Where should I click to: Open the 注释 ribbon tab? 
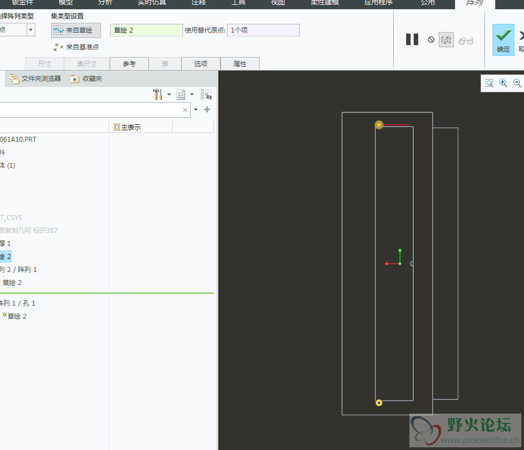pyautogui.click(x=199, y=3)
